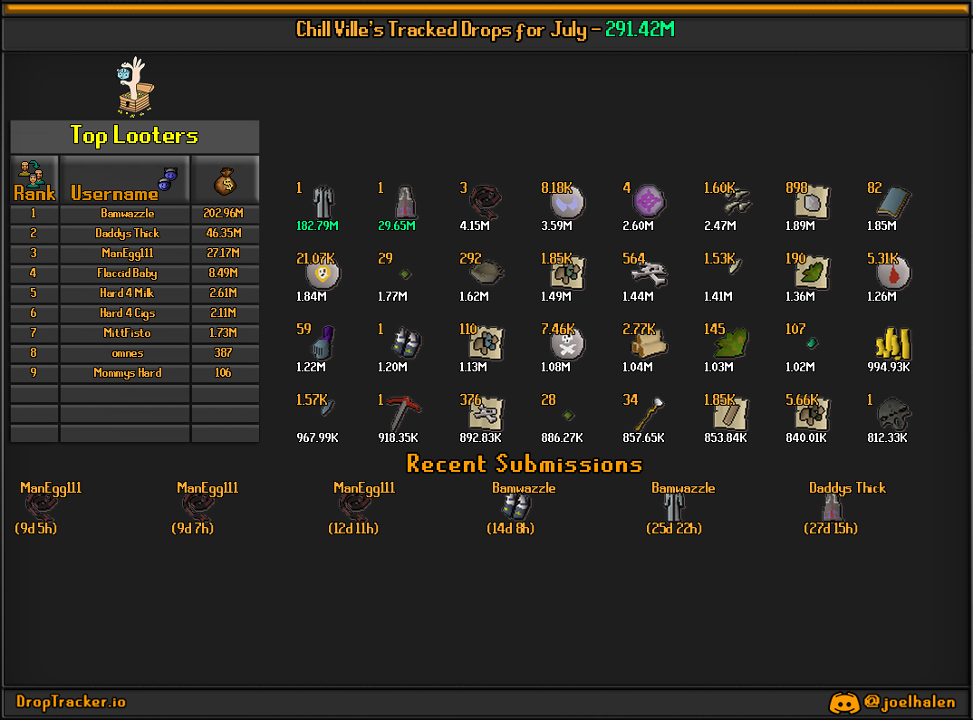Click the Flaccid Baby username
Screen dimensions: 973x720
click(x=127, y=273)
